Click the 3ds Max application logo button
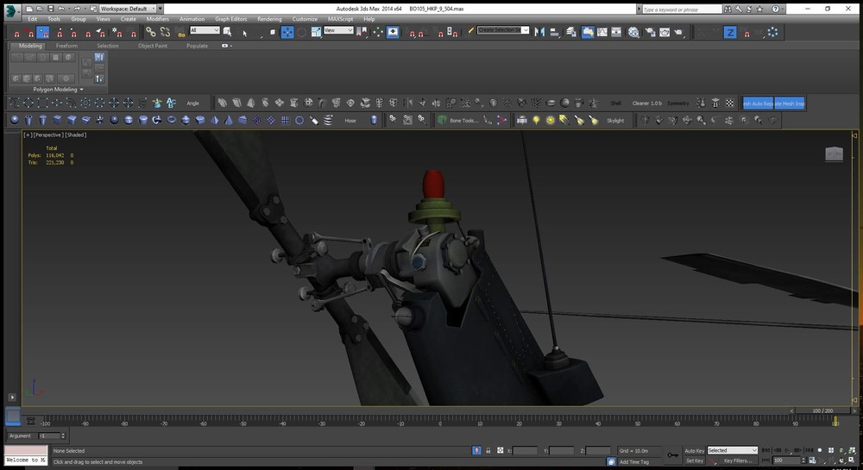The width and height of the screenshot is (863, 470). click(11, 10)
